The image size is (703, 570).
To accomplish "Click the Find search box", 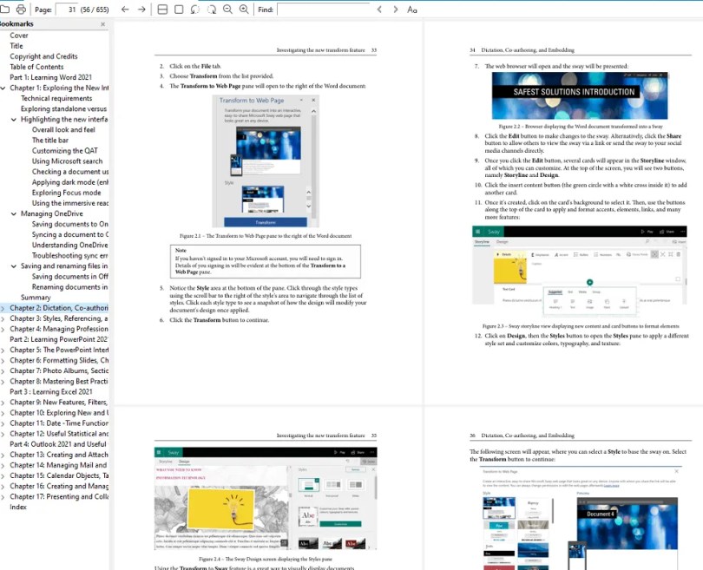I will point(323,10).
